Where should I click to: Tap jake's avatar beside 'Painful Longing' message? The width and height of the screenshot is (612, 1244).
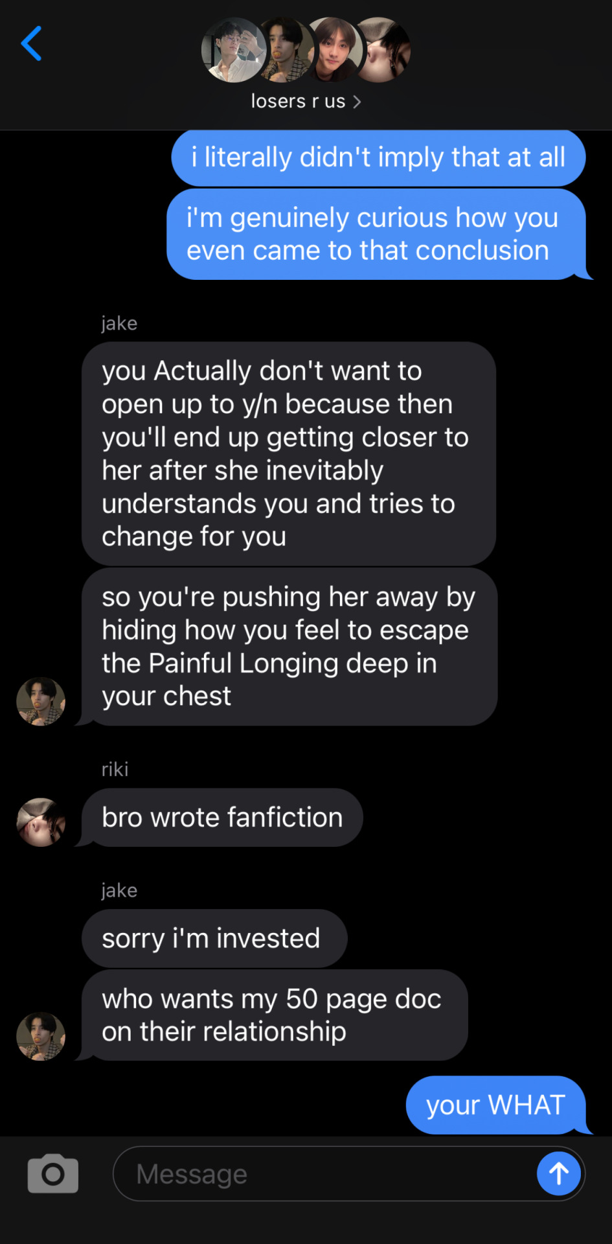[41, 701]
